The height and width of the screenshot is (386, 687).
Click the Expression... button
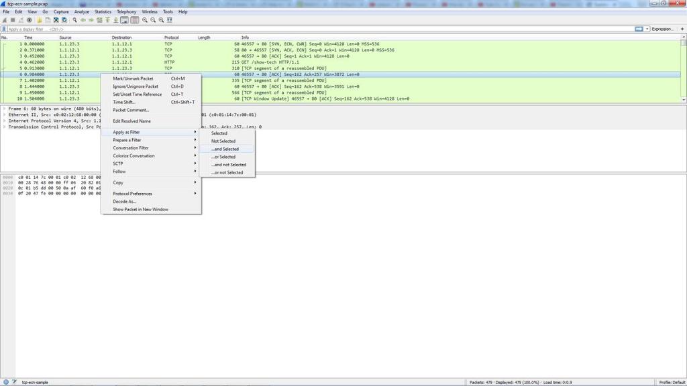[662, 29]
